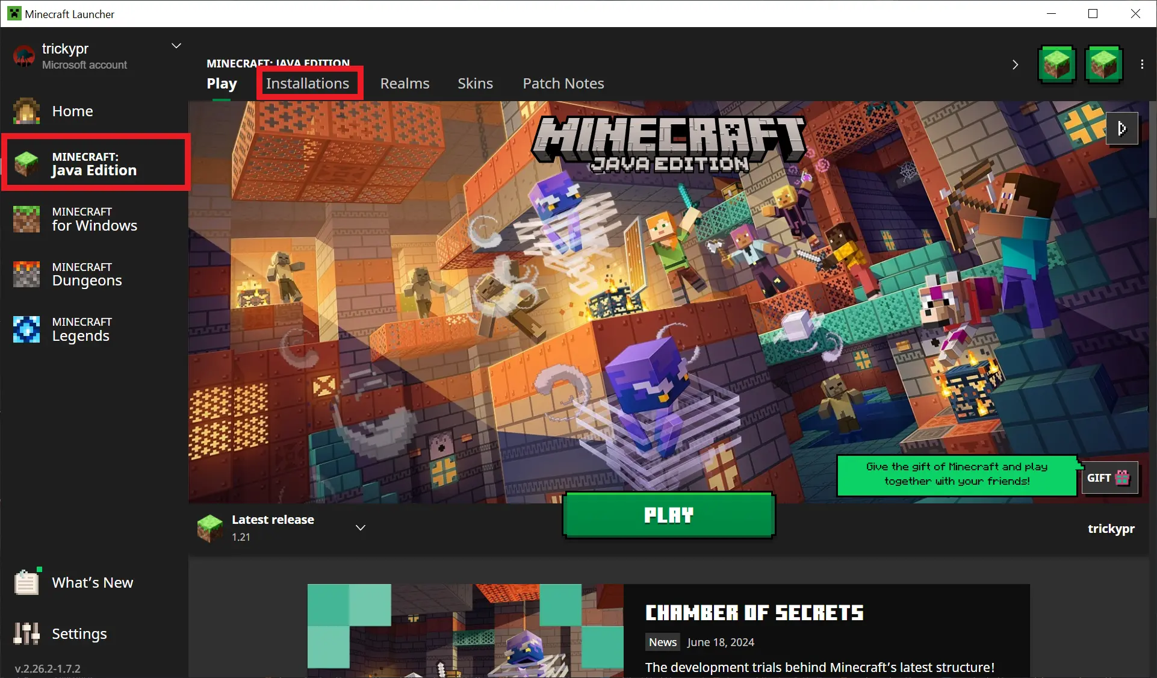The height and width of the screenshot is (678, 1157).
Task: Select Minecraft: Java Edition in the sidebar
Action: [96, 163]
